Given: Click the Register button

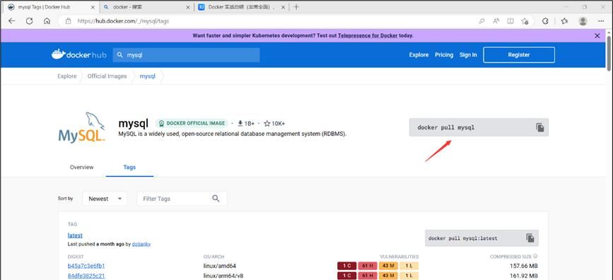Looking at the screenshot, I should (x=519, y=54).
